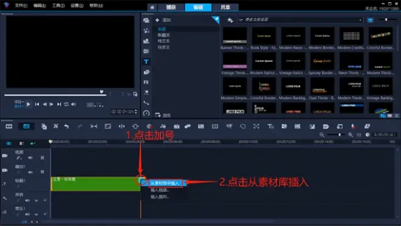Mute the 声音 voice track
This screenshot has width=401, height=226.
(x=27, y=200)
